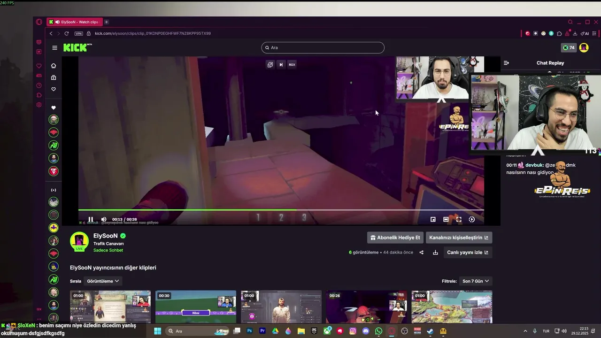Pop out the video player
Viewport: 601px width, 338px height.
[x=270, y=65]
